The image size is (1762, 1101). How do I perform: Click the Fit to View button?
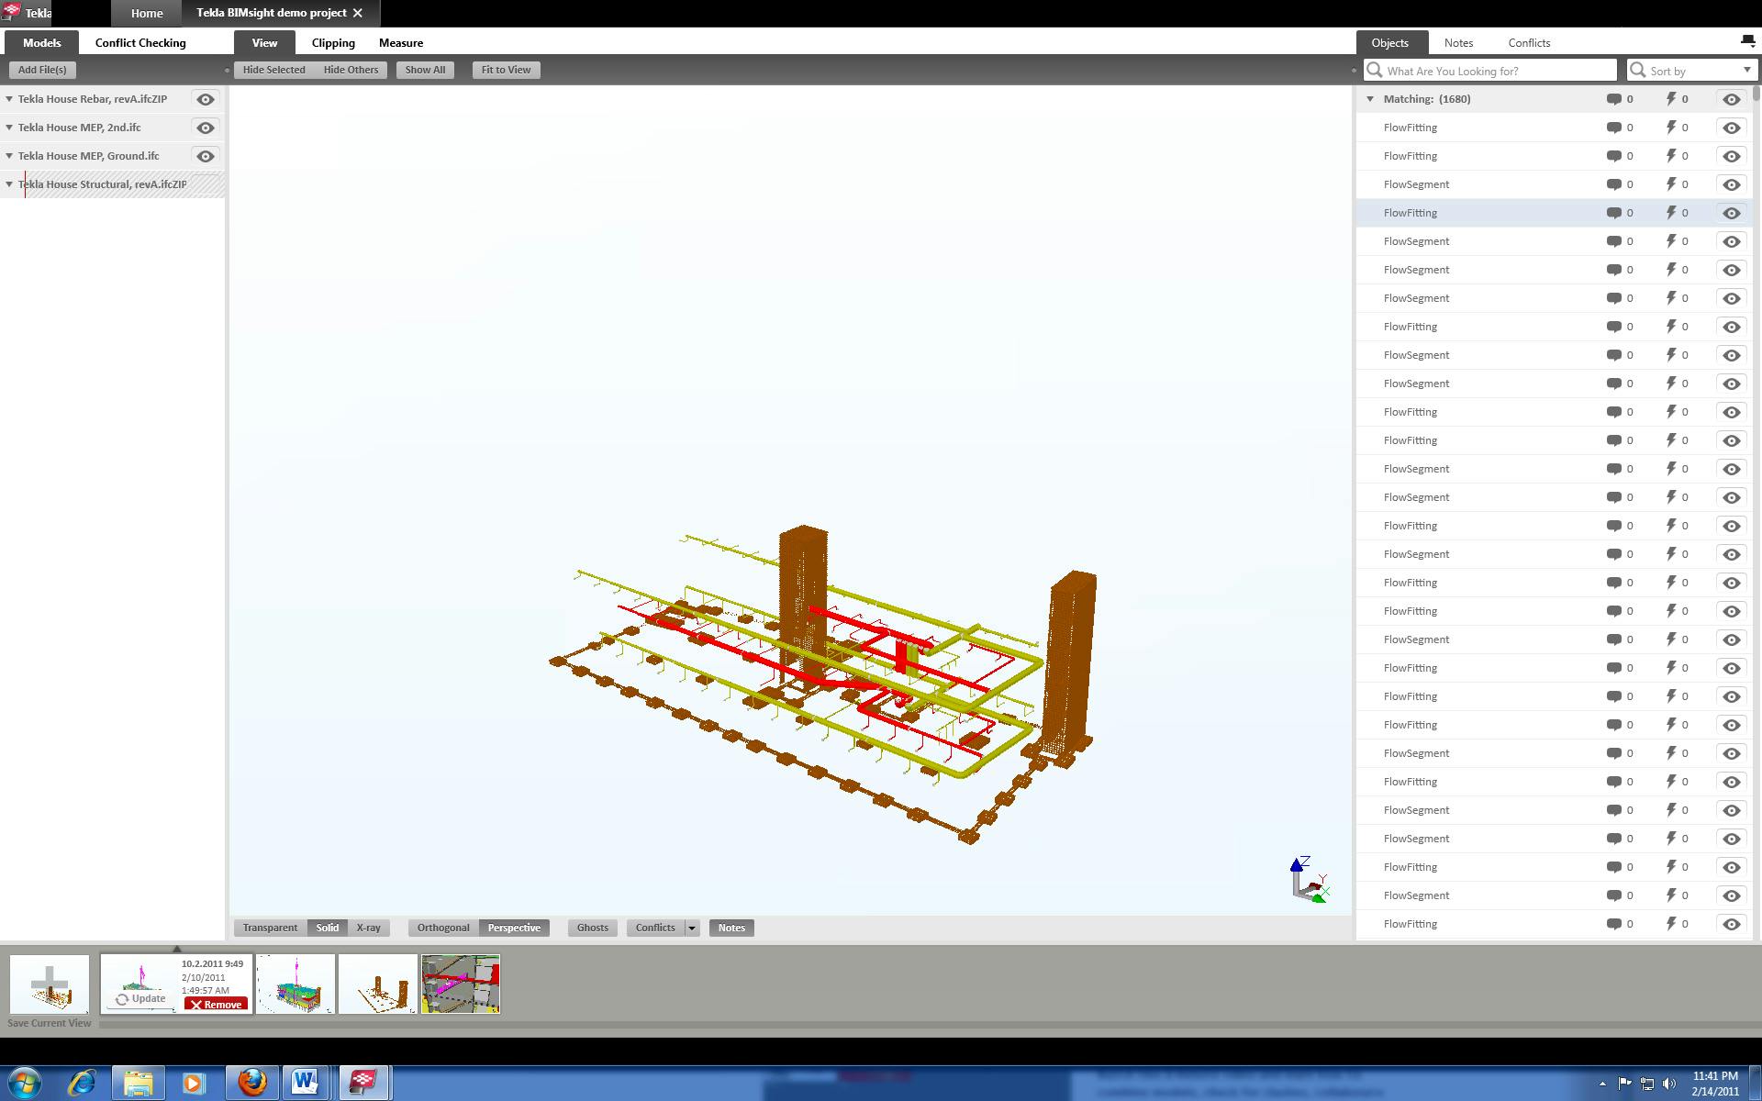point(506,70)
